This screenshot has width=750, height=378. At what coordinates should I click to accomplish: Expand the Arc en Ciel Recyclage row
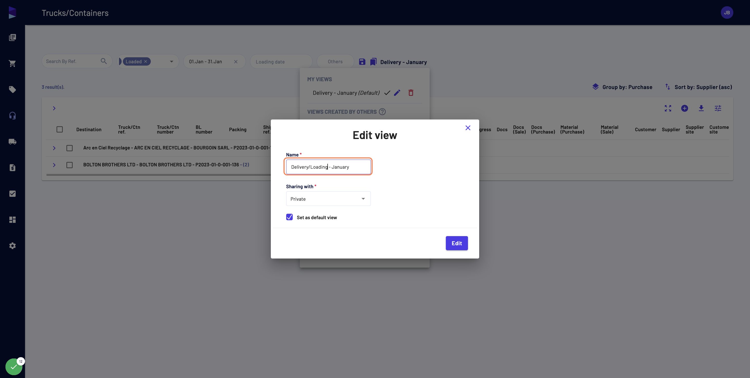[54, 148]
